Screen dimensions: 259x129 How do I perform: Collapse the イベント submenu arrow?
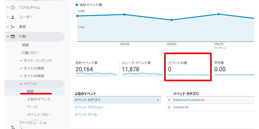21,84
